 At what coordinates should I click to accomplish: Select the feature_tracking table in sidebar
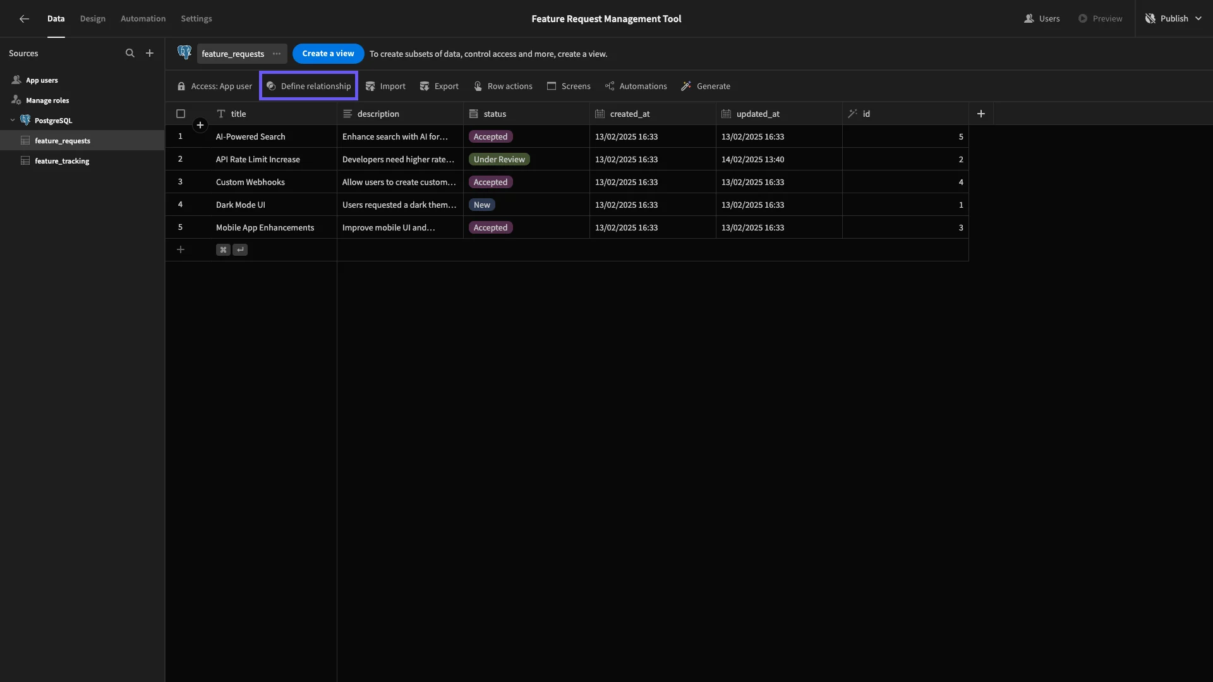point(82,161)
